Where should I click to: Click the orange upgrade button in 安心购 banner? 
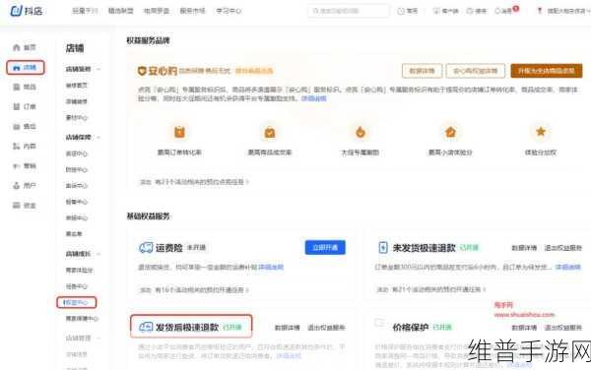click(547, 71)
